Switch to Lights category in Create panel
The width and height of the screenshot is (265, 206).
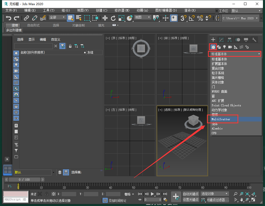point(224,47)
